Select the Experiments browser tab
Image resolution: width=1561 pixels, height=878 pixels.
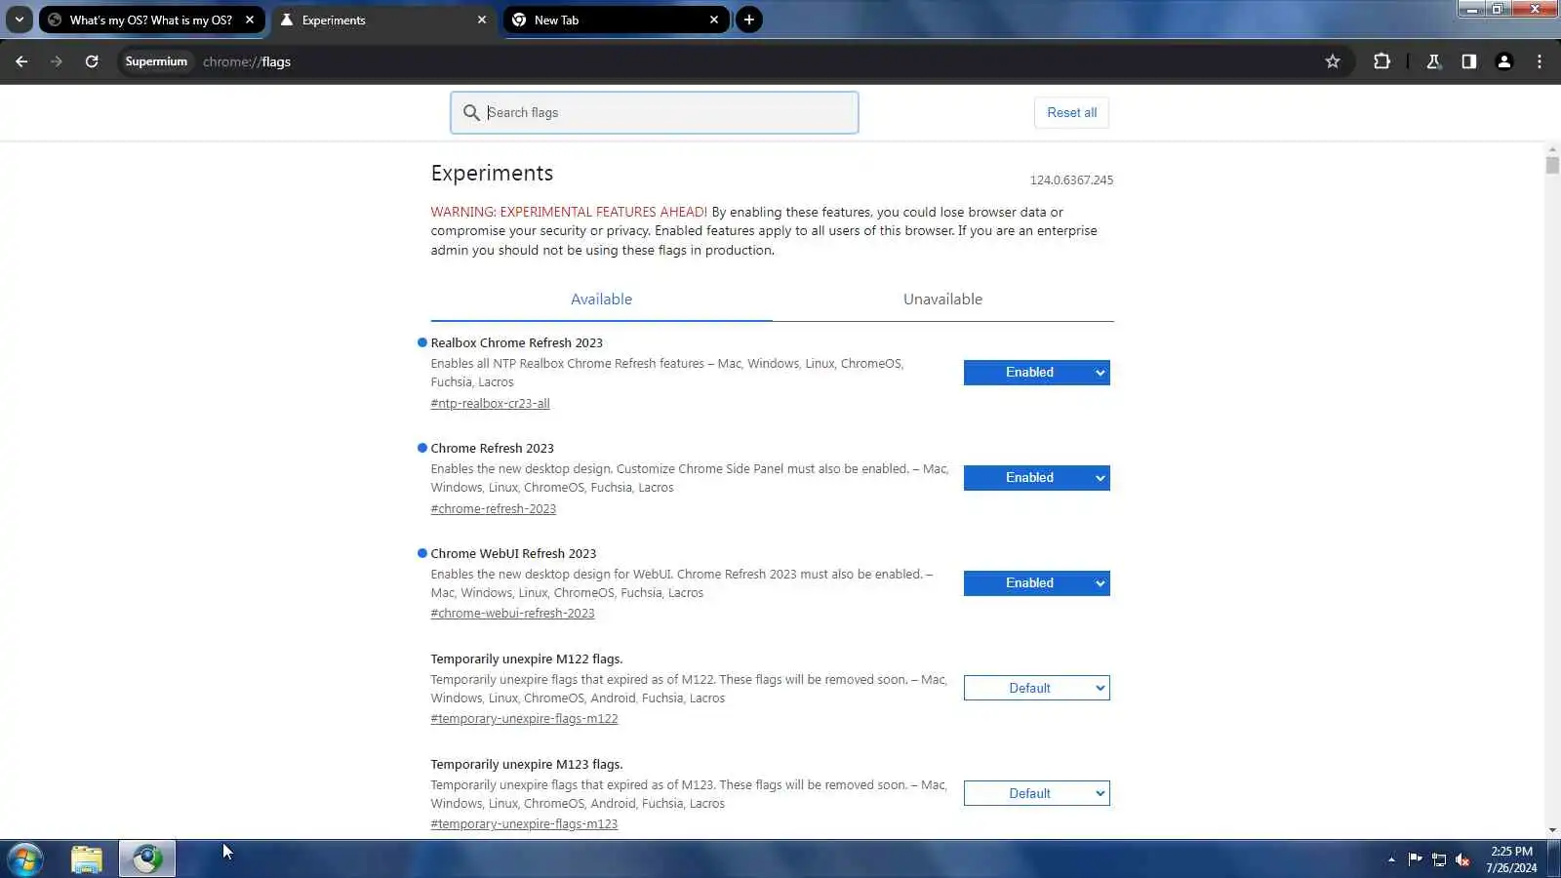click(x=383, y=20)
